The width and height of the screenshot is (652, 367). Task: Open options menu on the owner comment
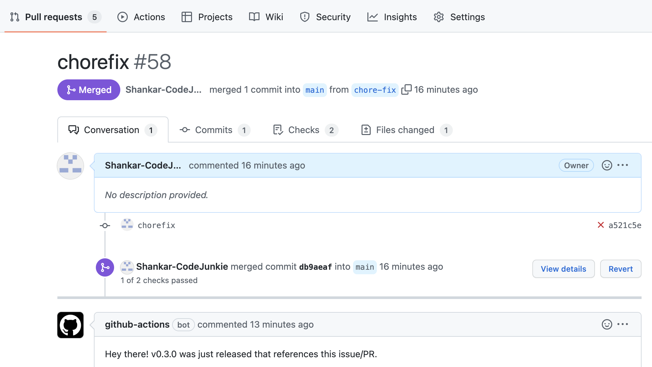tap(622, 165)
